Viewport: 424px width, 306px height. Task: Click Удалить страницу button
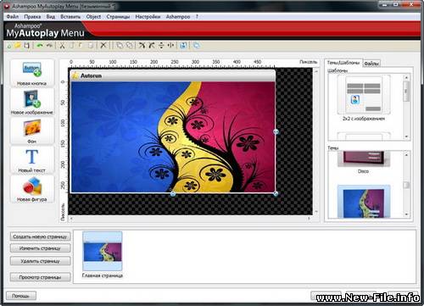pos(40,261)
